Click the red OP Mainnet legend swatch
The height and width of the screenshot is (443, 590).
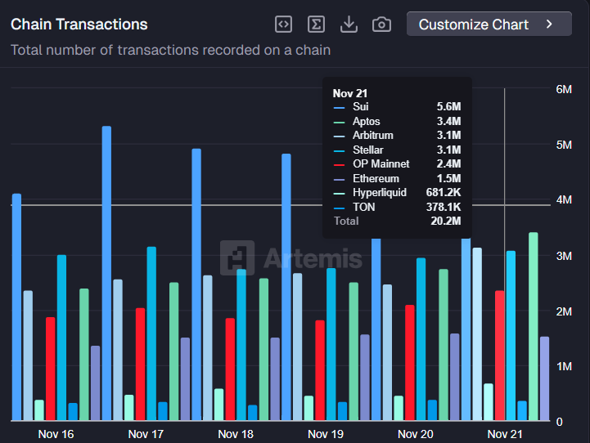[x=339, y=164]
